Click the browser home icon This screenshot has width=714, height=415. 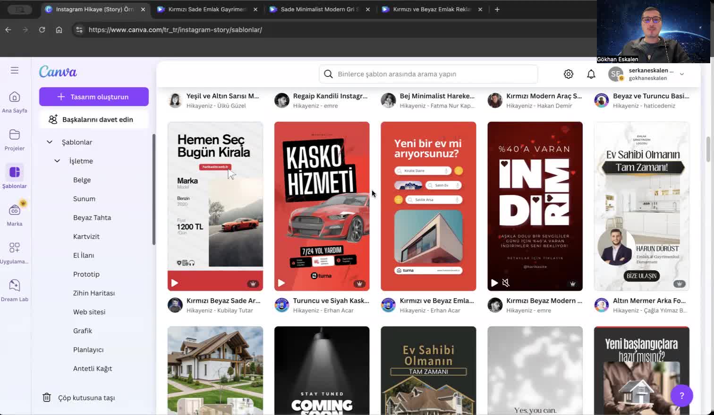point(59,30)
